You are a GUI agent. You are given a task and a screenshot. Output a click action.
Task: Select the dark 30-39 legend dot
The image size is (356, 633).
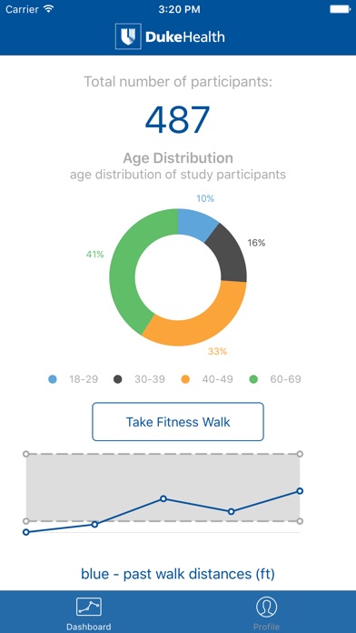point(118,379)
